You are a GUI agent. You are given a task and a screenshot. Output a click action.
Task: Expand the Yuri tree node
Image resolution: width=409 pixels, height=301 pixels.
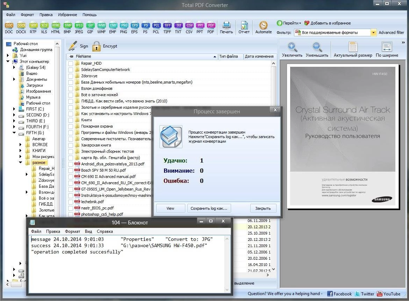click(8, 56)
